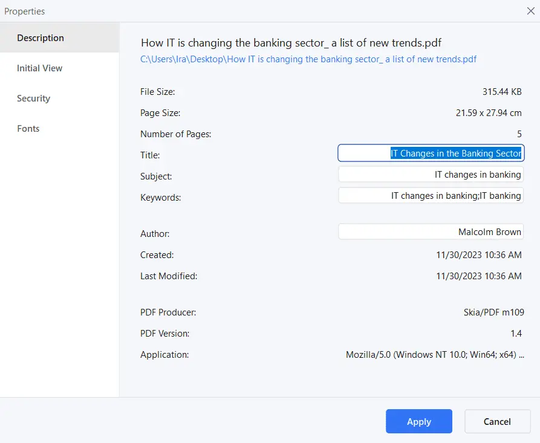Image resolution: width=540 pixels, height=443 pixels.
Task: Click the truncated Application info text
Action: [441, 354]
